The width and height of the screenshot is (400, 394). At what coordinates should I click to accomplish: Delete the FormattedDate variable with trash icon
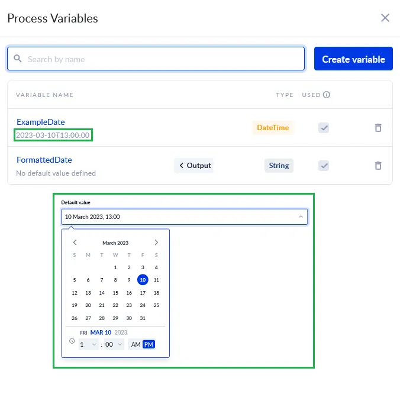[x=378, y=166]
